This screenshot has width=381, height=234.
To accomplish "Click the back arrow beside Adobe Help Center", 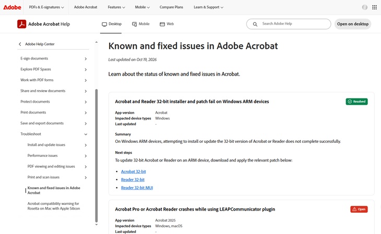I will pos(20,44).
